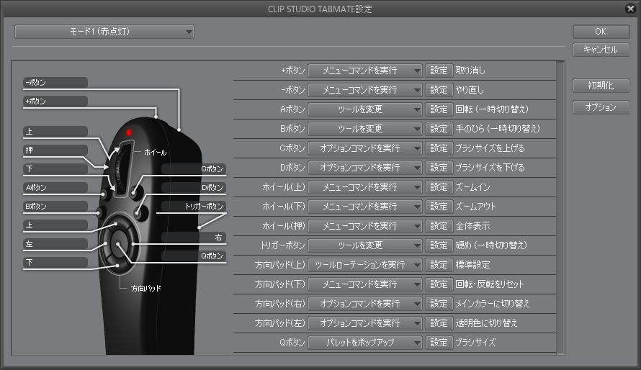641x370 pixels.
Task: Open the ホイール(上) command dropdown
Action: point(365,187)
